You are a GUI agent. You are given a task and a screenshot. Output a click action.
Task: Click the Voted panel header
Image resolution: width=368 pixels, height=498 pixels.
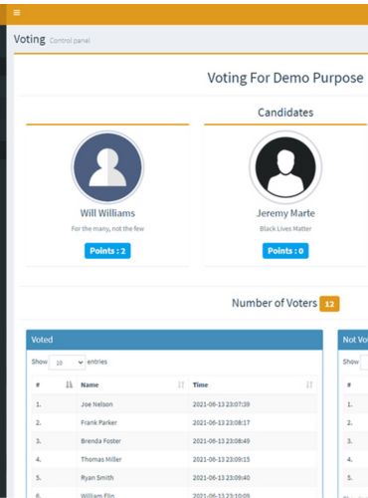[x=174, y=340]
